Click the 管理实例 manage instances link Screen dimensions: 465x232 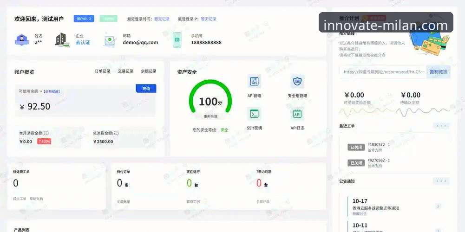click(193, 201)
